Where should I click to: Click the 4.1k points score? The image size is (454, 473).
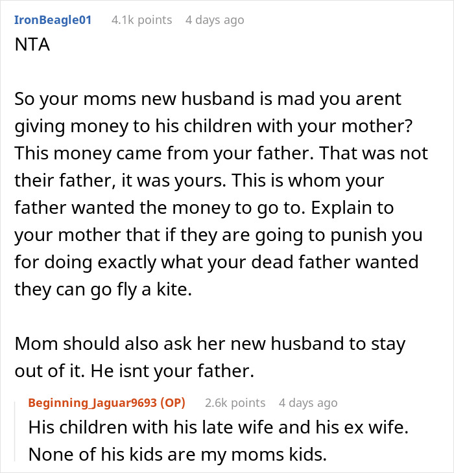(141, 19)
